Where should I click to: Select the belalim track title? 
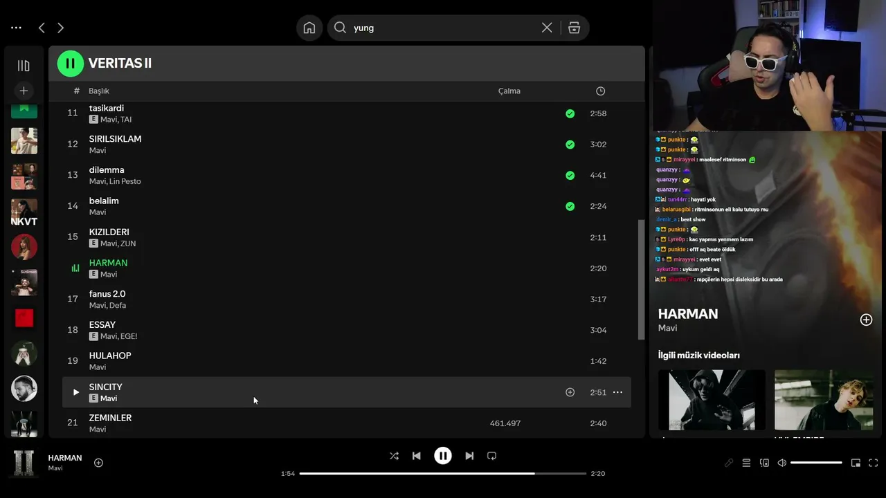coord(104,201)
